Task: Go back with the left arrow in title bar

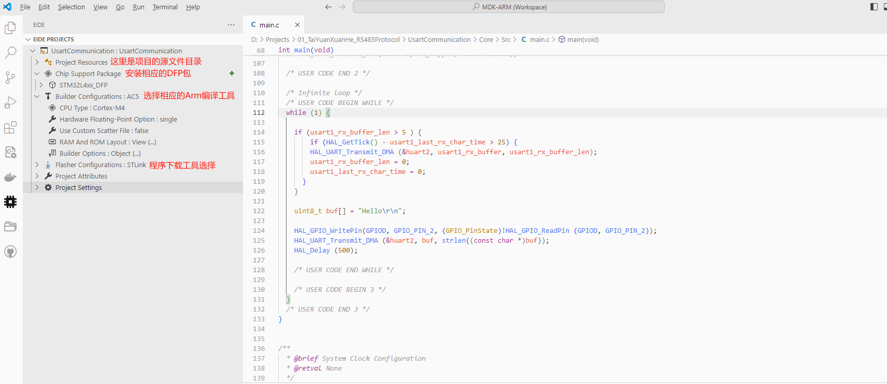Action: [x=328, y=7]
